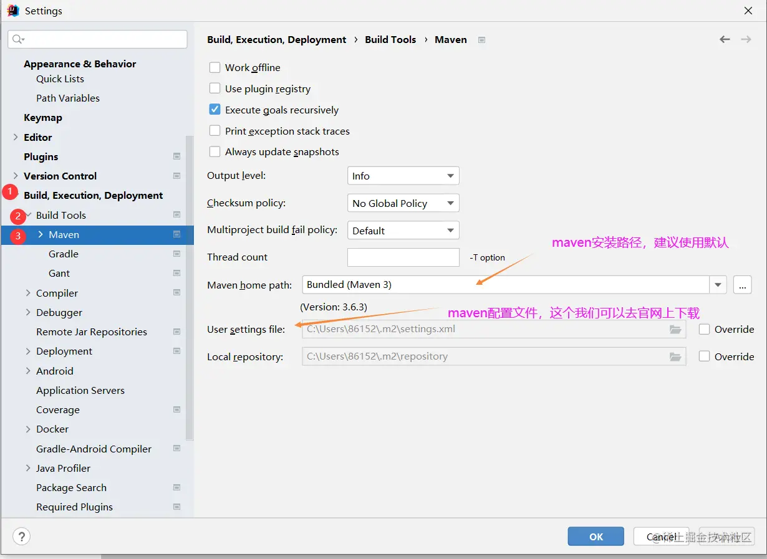The width and height of the screenshot is (767, 559).
Task: Enable Always update snapshots checkbox
Action: [x=215, y=151]
